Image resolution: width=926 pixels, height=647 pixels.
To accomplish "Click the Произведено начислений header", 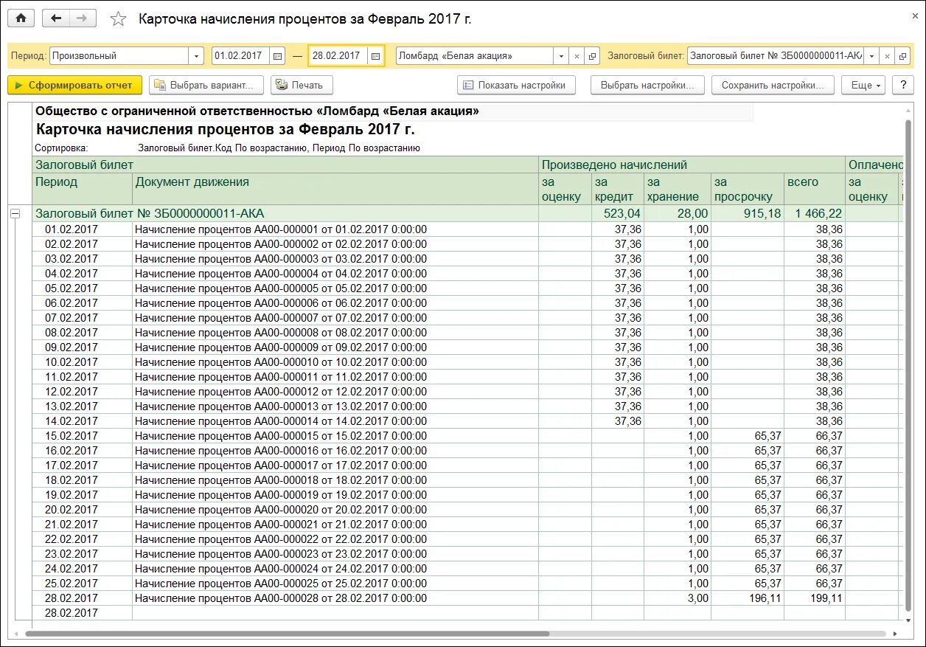I will pos(692,165).
